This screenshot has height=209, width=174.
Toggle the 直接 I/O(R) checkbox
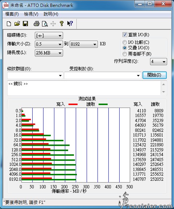coord(125,35)
